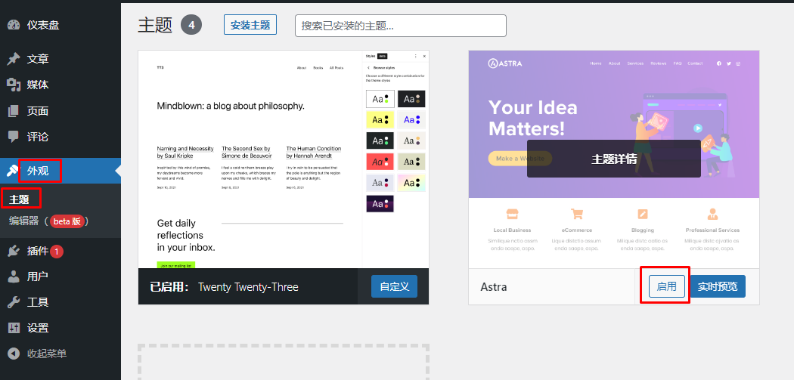
Task: Click the media icon beside 媒体
Action: [x=14, y=85]
